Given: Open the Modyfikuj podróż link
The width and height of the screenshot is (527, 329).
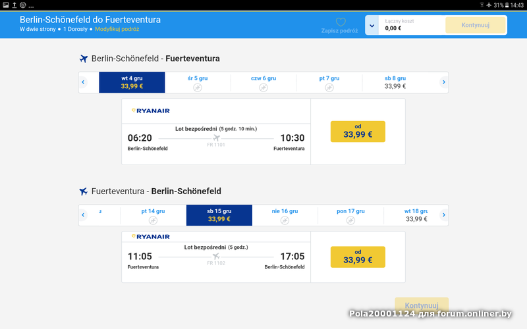Looking at the screenshot, I should click(117, 30).
